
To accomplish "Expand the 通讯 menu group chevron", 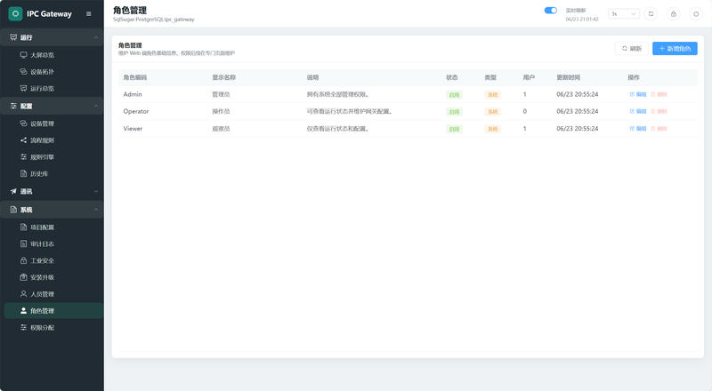I will coord(96,191).
